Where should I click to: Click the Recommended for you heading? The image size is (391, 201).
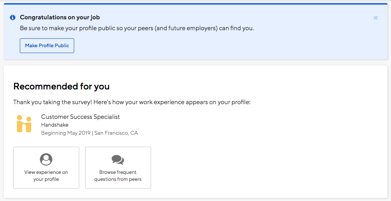61,86
